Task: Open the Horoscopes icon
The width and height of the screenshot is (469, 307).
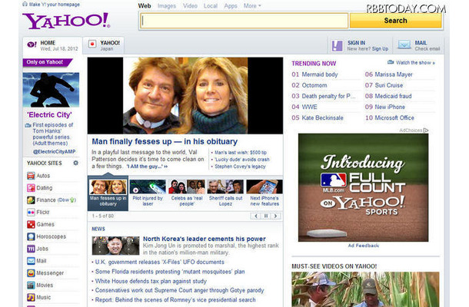Action: pyautogui.click(x=31, y=236)
